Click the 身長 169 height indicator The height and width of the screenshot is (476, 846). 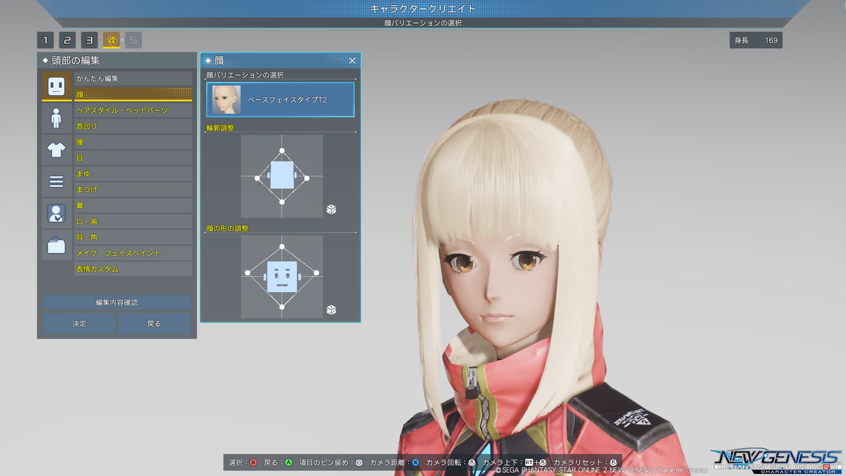pos(756,40)
